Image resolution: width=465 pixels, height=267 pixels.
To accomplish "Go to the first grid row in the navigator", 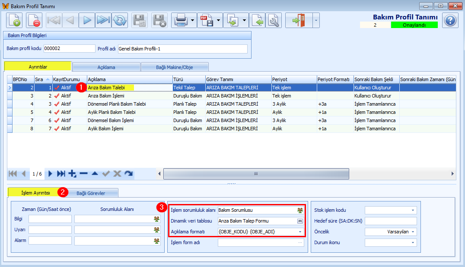I will [x=13, y=174].
